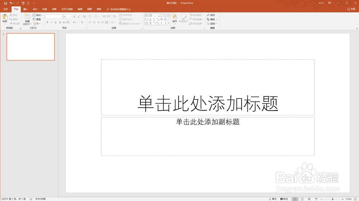This screenshot has height=201, width=359.
Task: Click the Undo arrow icon
Action: click(x=11, y=3)
